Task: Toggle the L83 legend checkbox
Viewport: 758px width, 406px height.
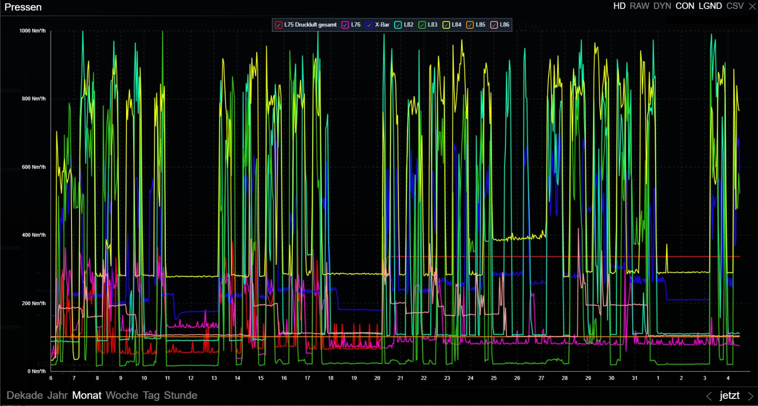Action: click(x=422, y=25)
